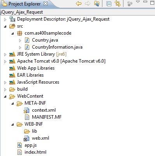The width and height of the screenshot is (155, 156).
Task: Click the Country.java file icon
Action: click(27, 40)
